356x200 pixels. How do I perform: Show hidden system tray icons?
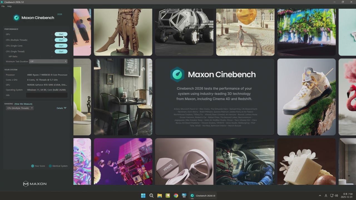click(x=320, y=196)
